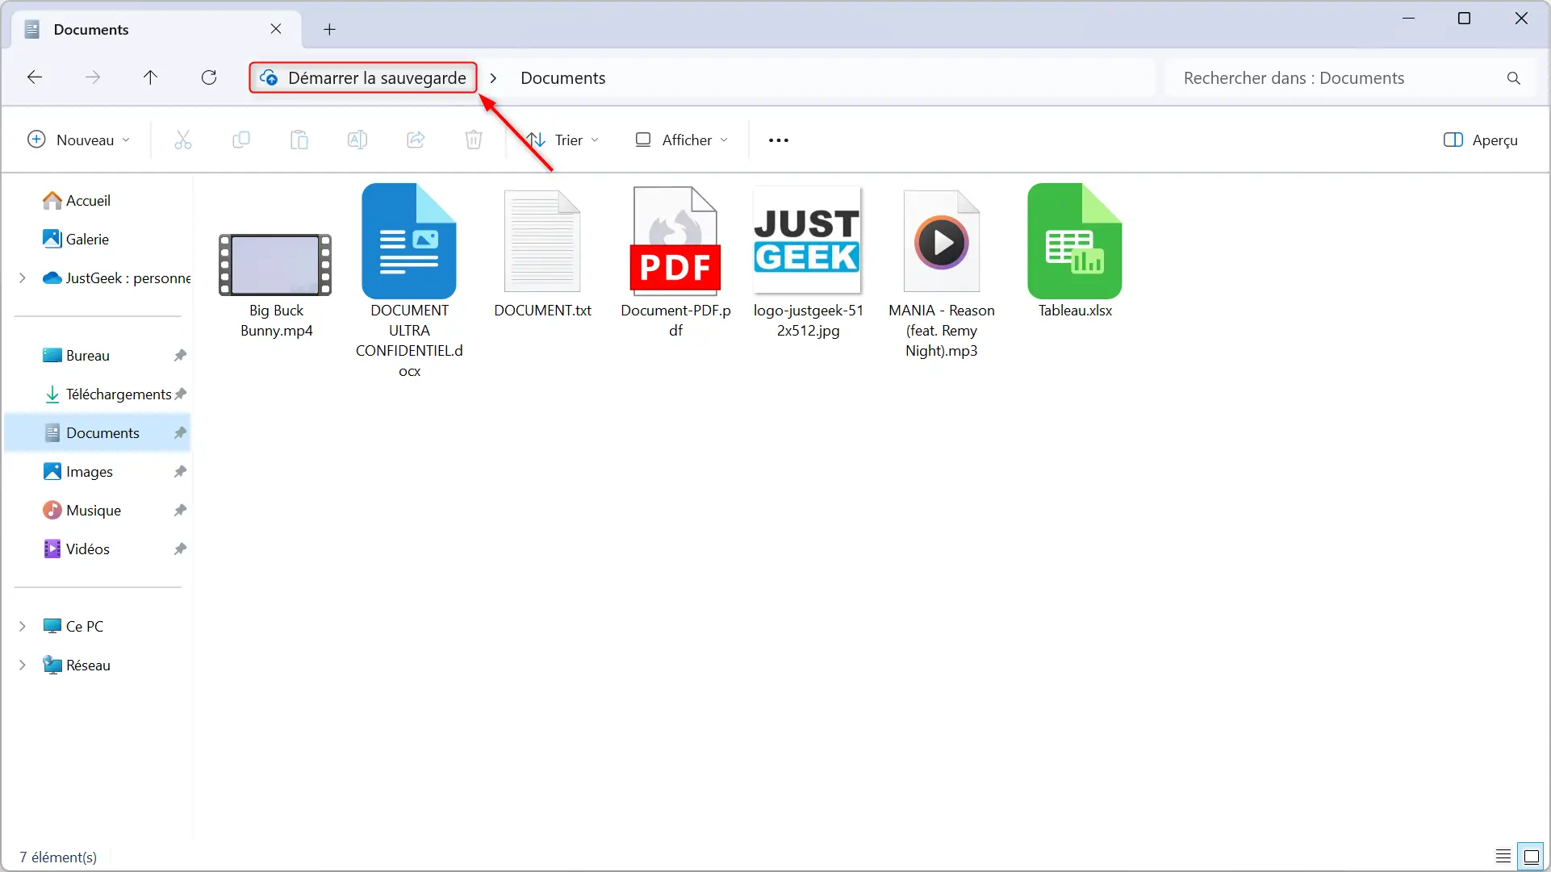Viewport: 1551px width, 872px height.
Task: Go back with the left arrow
Action: coord(35,77)
